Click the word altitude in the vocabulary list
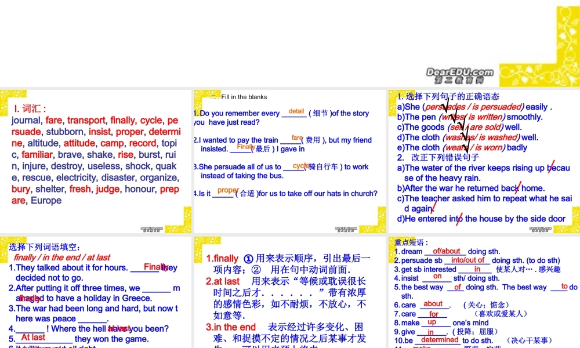This screenshot has height=348, width=580. (43, 143)
